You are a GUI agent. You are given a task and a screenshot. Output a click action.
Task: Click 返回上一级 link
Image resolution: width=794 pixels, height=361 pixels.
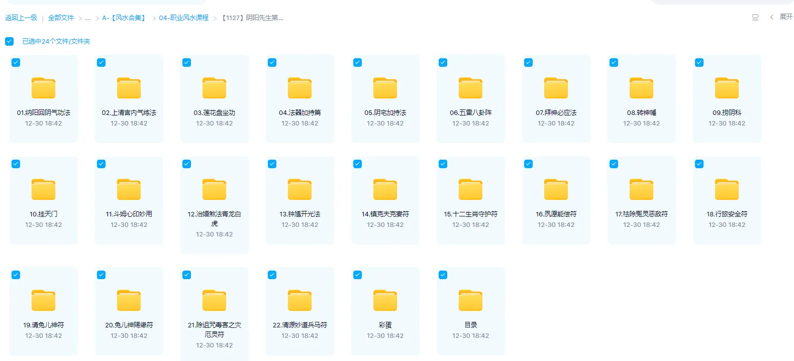21,18
